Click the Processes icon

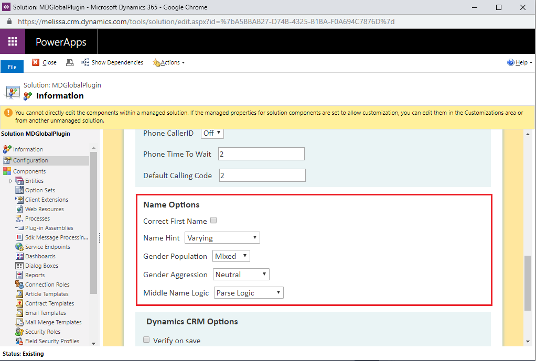click(19, 218)
